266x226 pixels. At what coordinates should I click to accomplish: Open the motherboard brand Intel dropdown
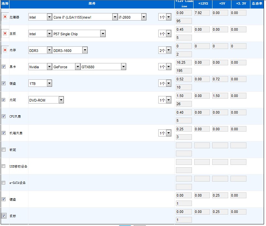coord(40,34)
